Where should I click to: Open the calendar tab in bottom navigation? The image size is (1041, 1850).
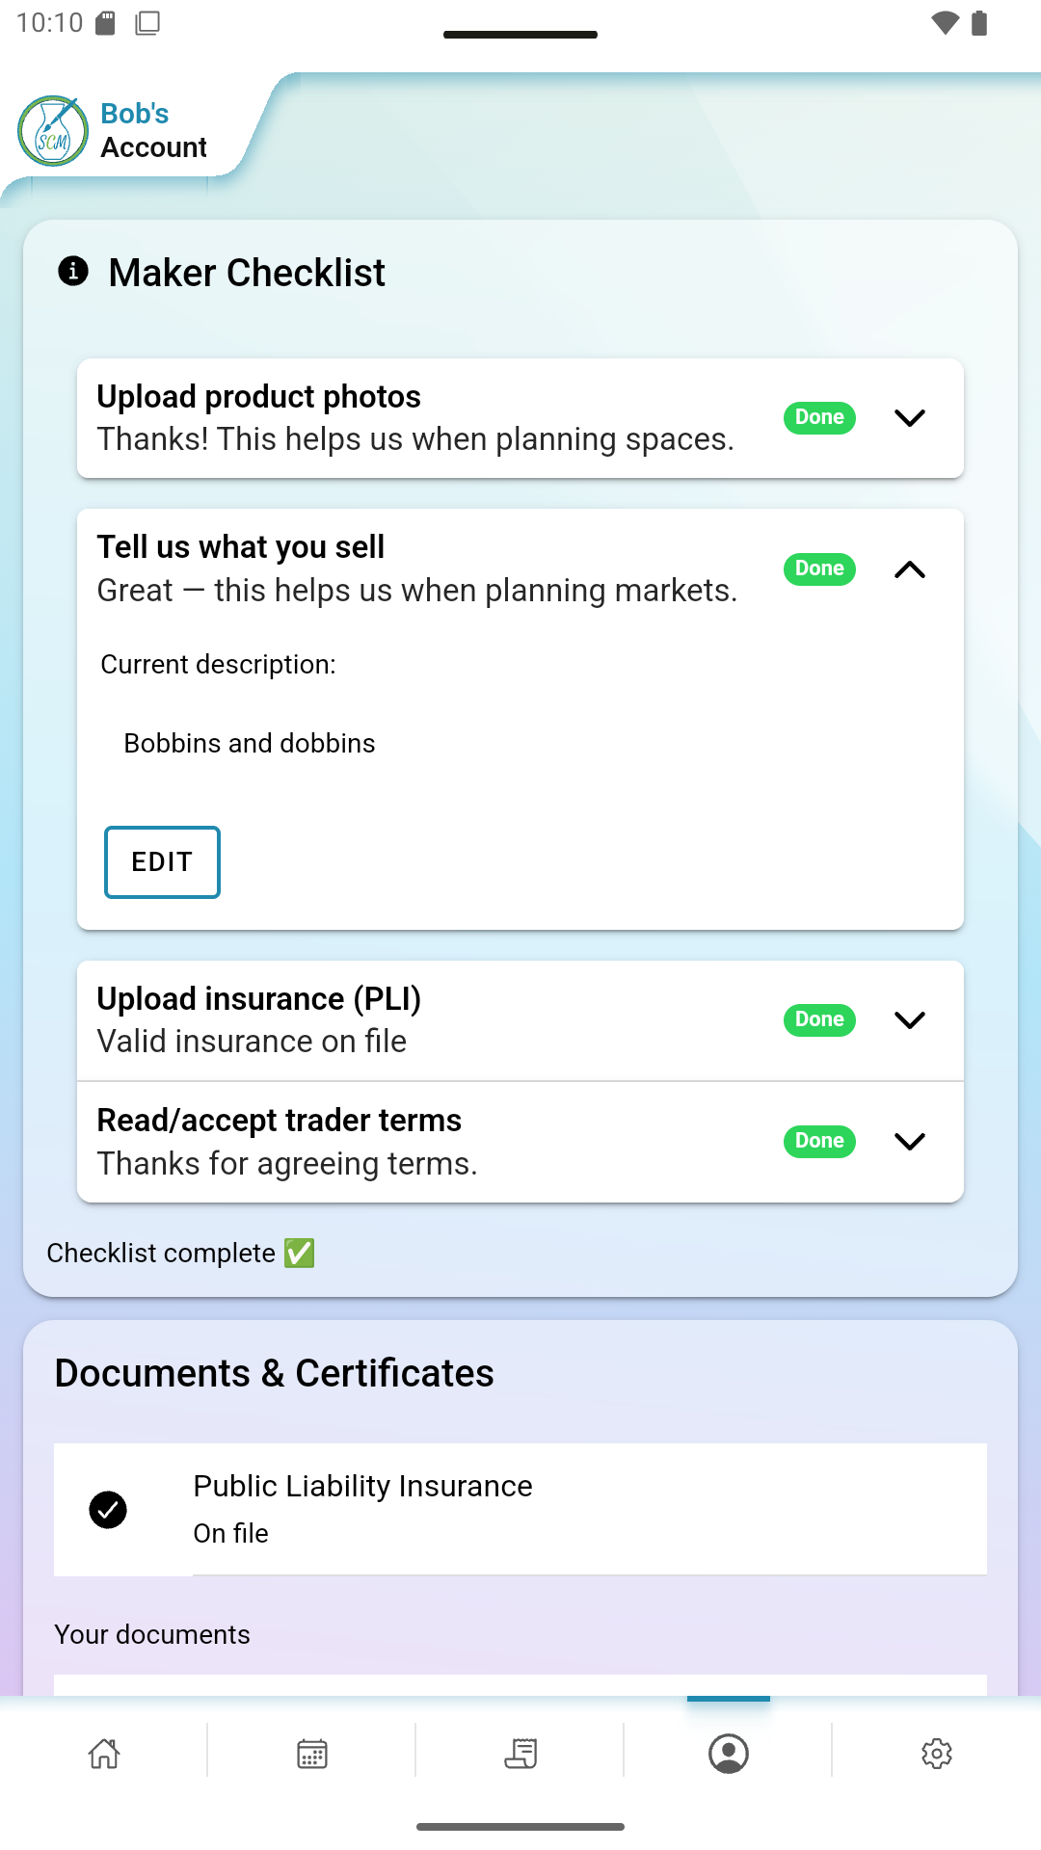[x=312, y=1754]
